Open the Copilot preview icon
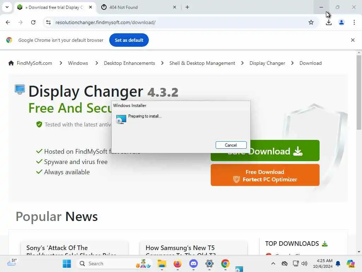The width and height of the screenshot is (362, 272). [350, 263]
